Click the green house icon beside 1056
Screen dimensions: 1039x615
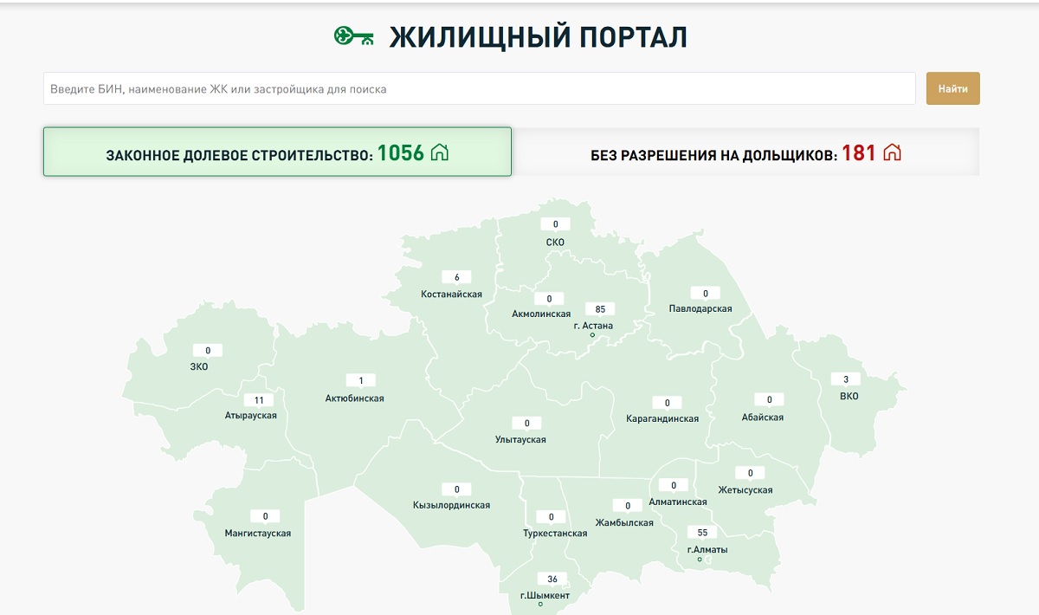440,152
